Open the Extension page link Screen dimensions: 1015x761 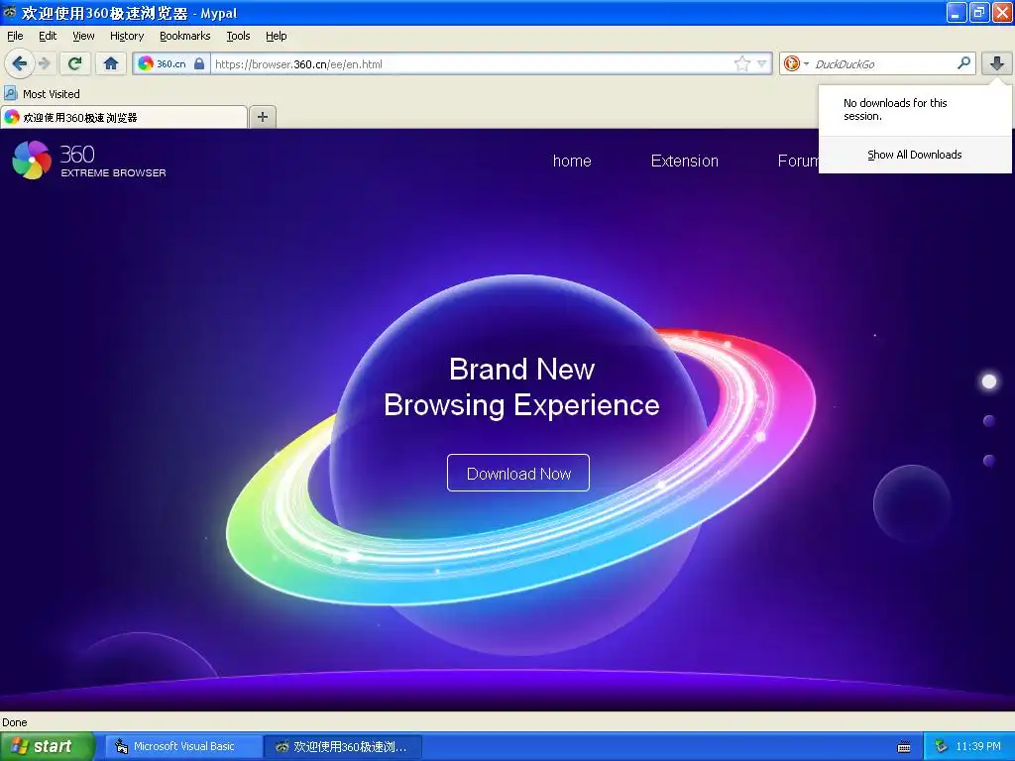685,161
